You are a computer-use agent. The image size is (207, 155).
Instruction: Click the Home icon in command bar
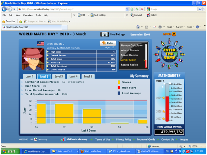[138, 27]
